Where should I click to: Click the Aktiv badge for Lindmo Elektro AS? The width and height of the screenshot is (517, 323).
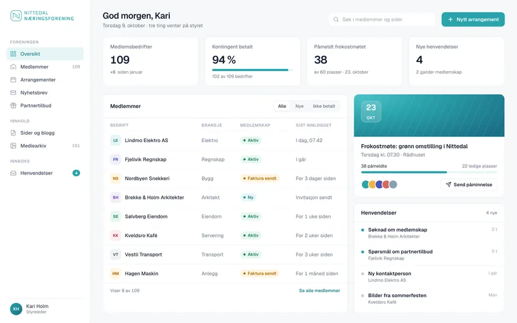pyautogui.click(x=251, y=140)
